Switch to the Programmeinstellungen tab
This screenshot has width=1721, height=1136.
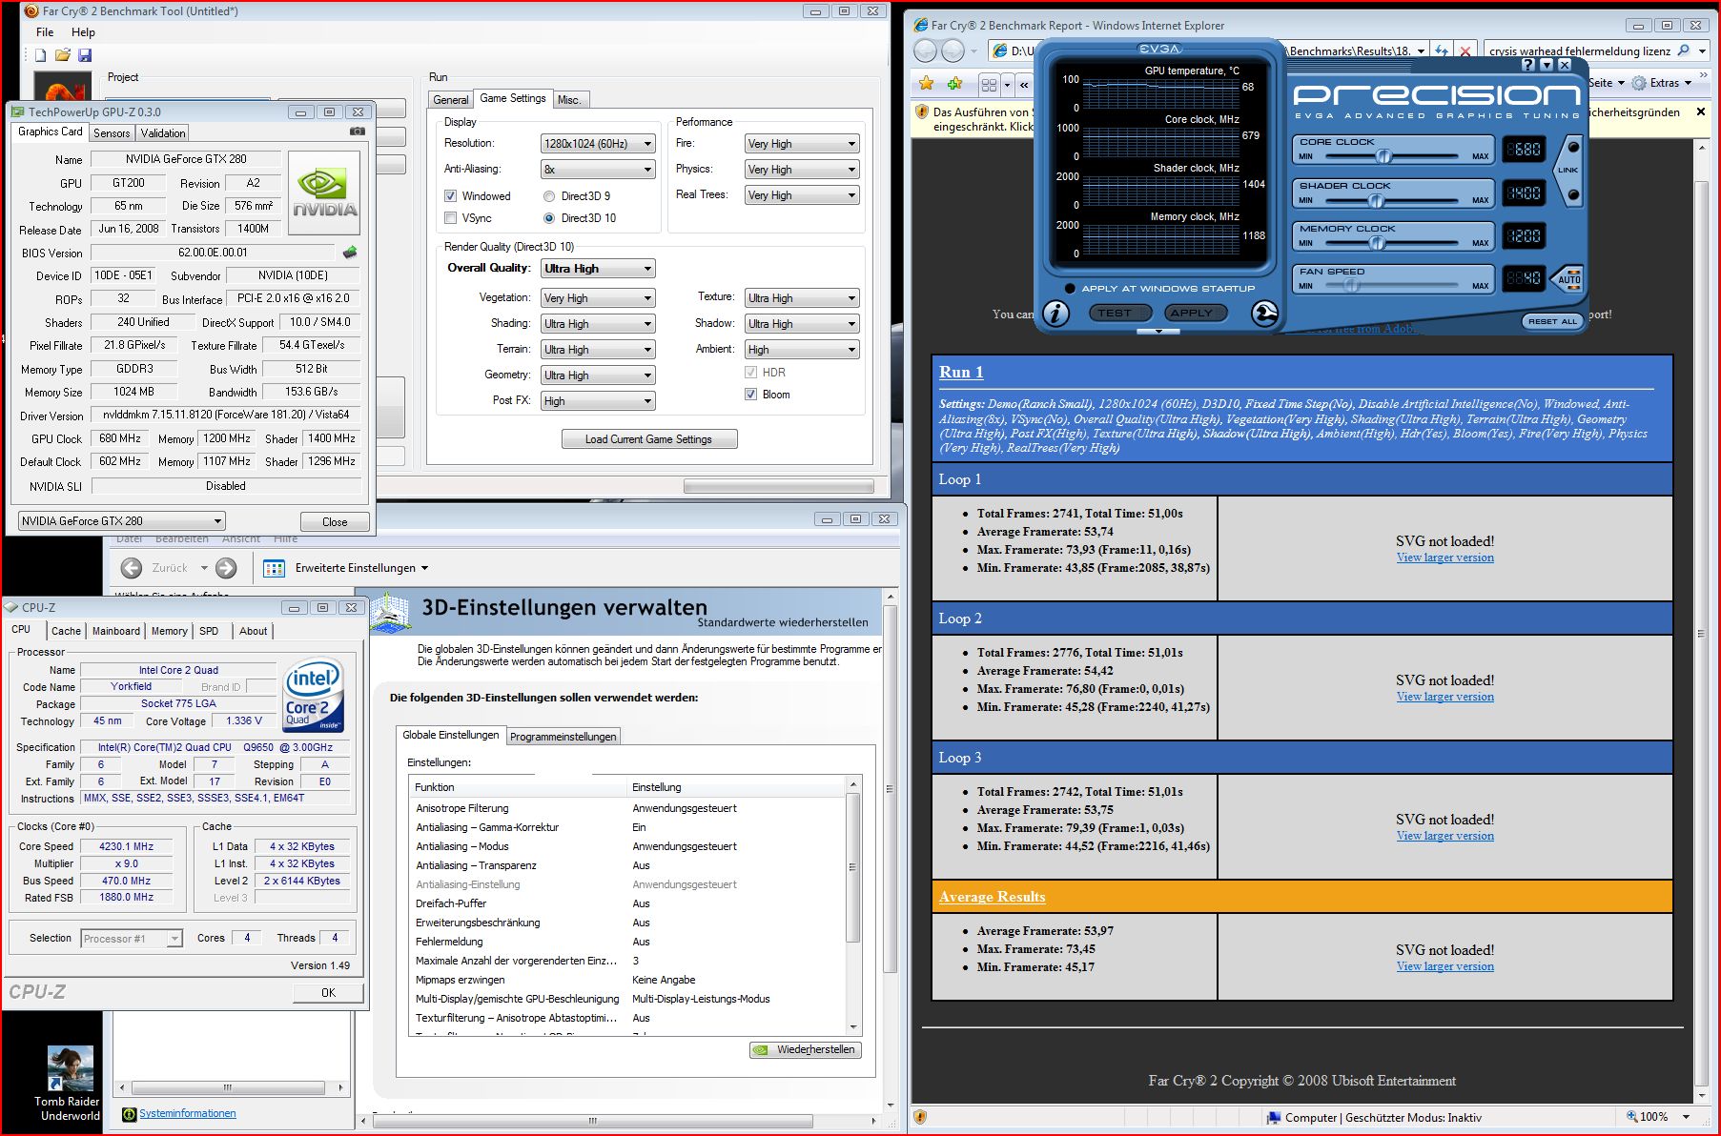click(x=563, y=737)
